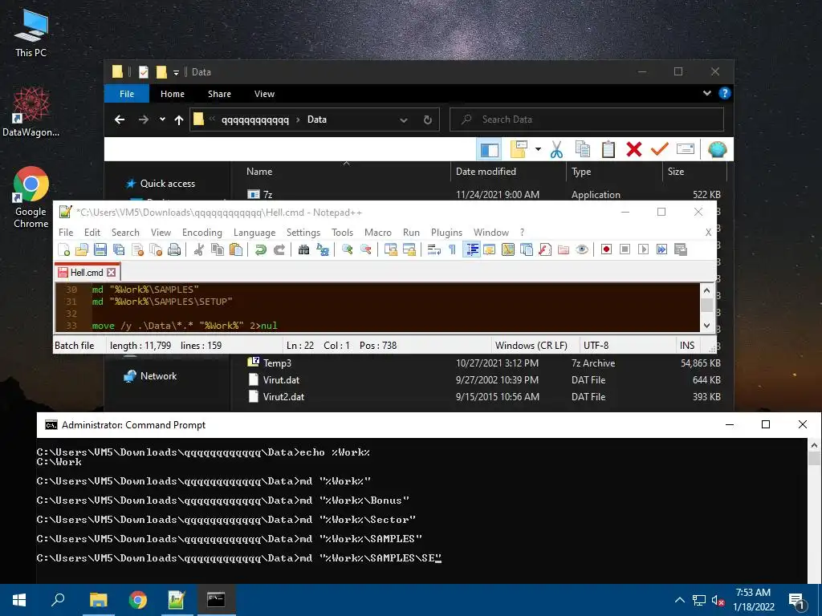Click the Notepad++ editor scrollbar up arrow
822x616 pixels.
point(706,290)
